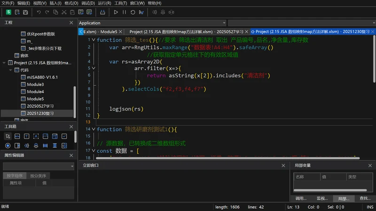This screenshot has width=376, height=211.
Task: Open the 工具(T) menu
Action: click(x=121, y=3)
